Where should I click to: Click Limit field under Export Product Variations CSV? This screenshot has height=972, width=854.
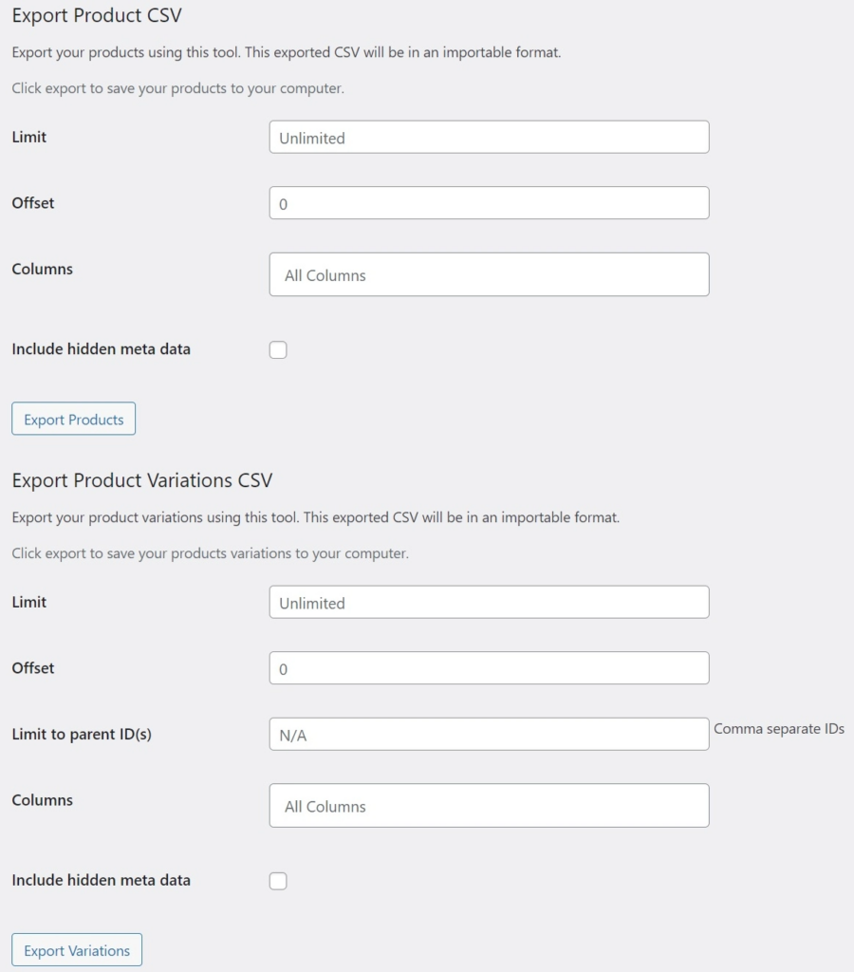(x=489, y=602)
